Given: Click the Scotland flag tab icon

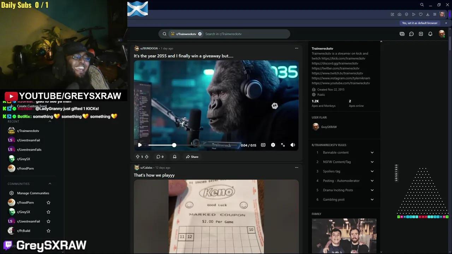Looking at the screenshot, I should [x=137, y=9].
